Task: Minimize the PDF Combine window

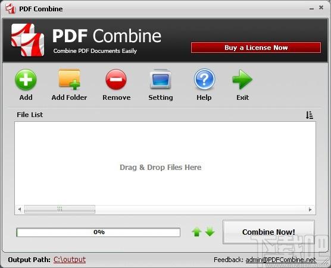Action: coord(311,9)
